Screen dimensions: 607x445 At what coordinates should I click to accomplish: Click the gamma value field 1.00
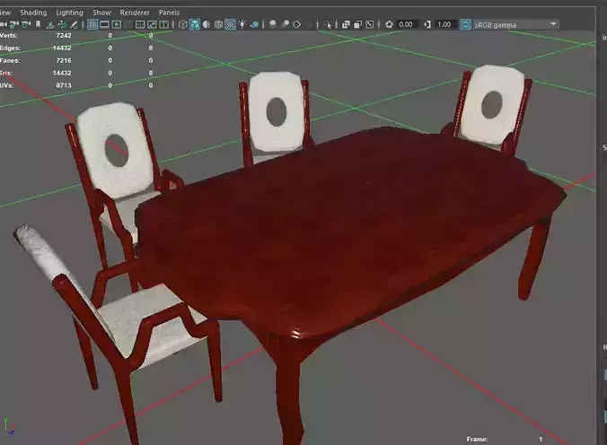[445, 25]
